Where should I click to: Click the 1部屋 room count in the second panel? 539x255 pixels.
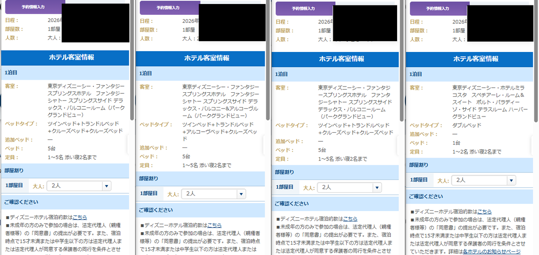(189, 30)
